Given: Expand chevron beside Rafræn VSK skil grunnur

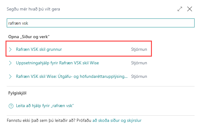Looking at the screenshot, I should (x=10, y=49).
